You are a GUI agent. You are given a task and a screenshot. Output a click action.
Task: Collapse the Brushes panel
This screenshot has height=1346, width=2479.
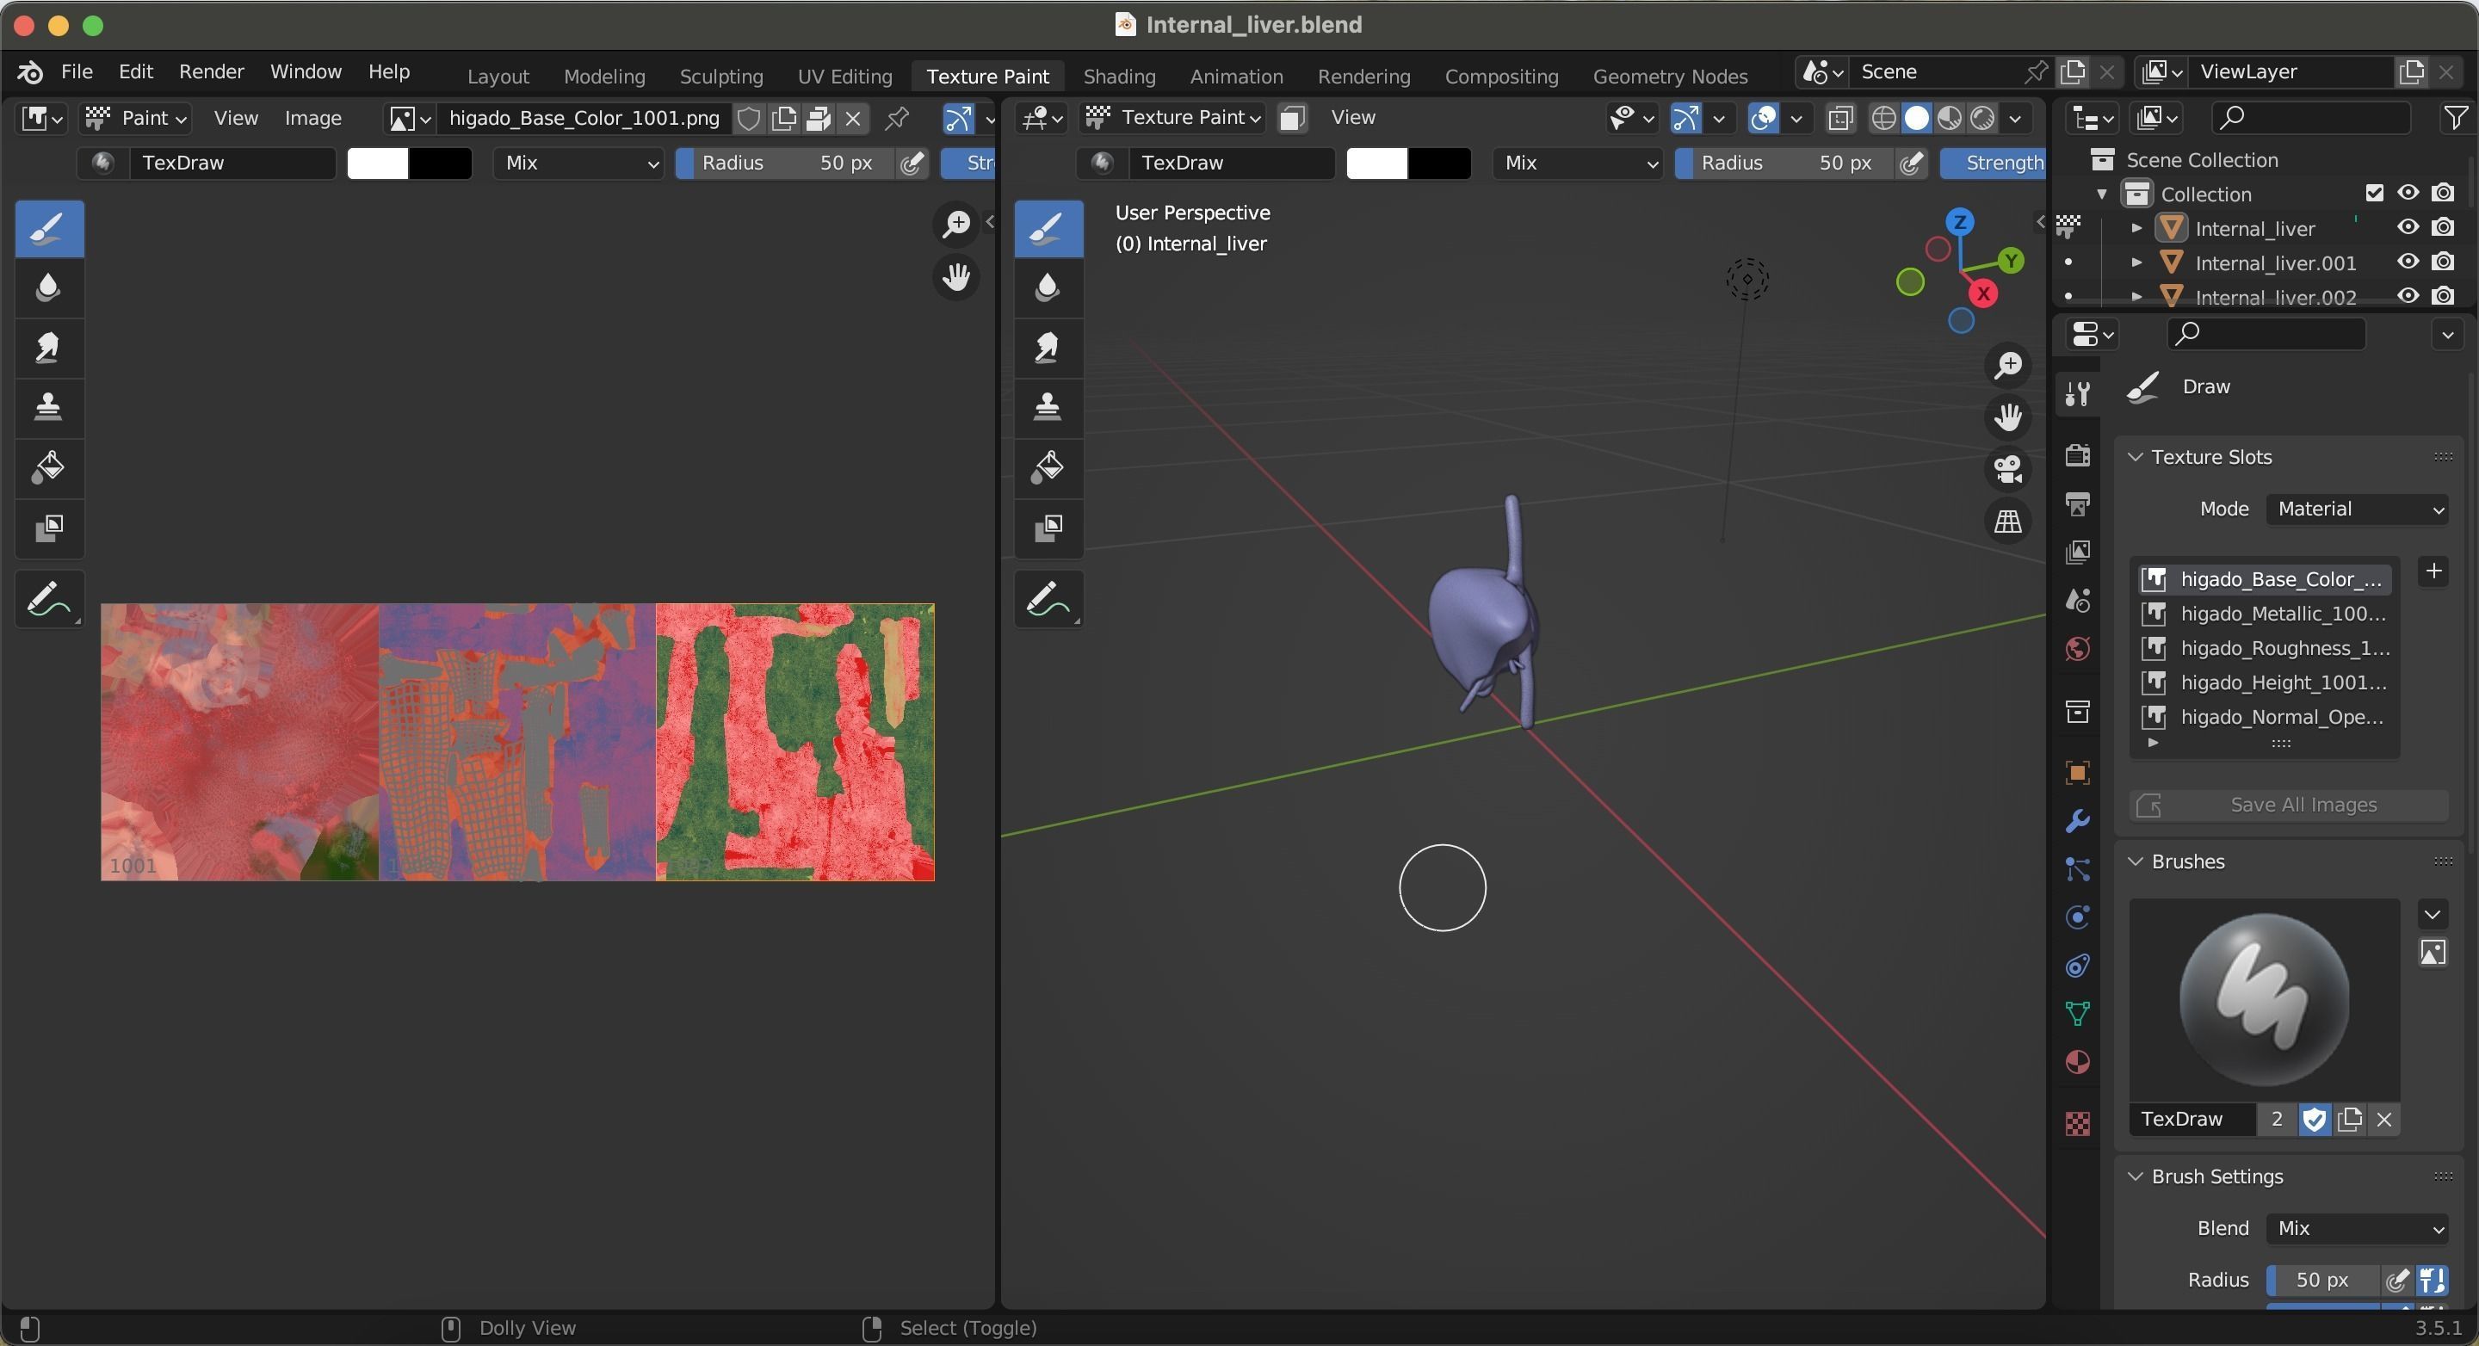coord(2136,861)
